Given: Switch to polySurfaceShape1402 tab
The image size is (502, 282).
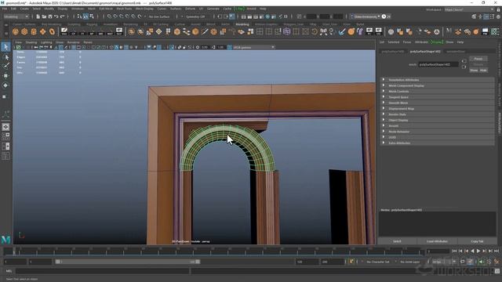Looking at the screenshot, I should pyautogui.click(x=425, y=51).
